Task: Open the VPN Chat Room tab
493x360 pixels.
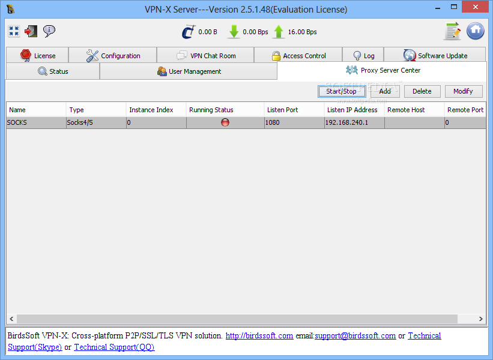Action: (x=205, y=55)
